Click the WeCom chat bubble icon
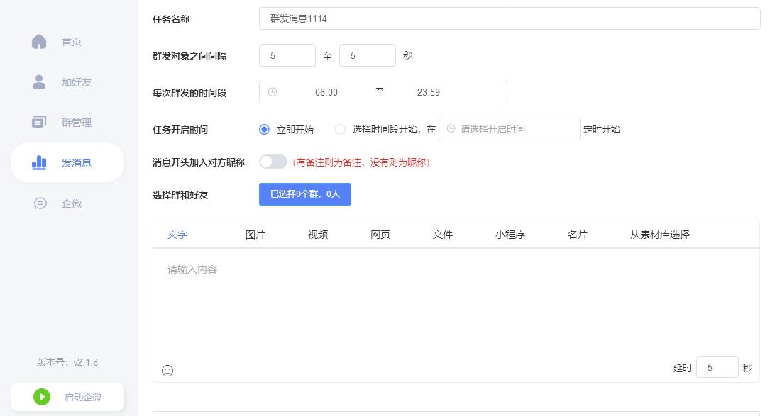This screenshot has width=770, height=416. 40,203
